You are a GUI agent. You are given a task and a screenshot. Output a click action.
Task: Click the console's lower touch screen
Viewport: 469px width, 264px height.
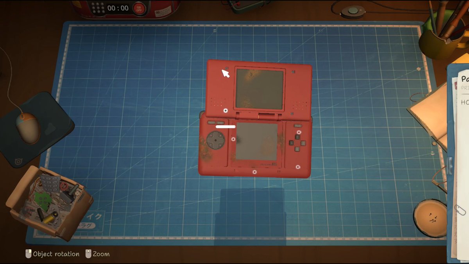pos(256,141)
